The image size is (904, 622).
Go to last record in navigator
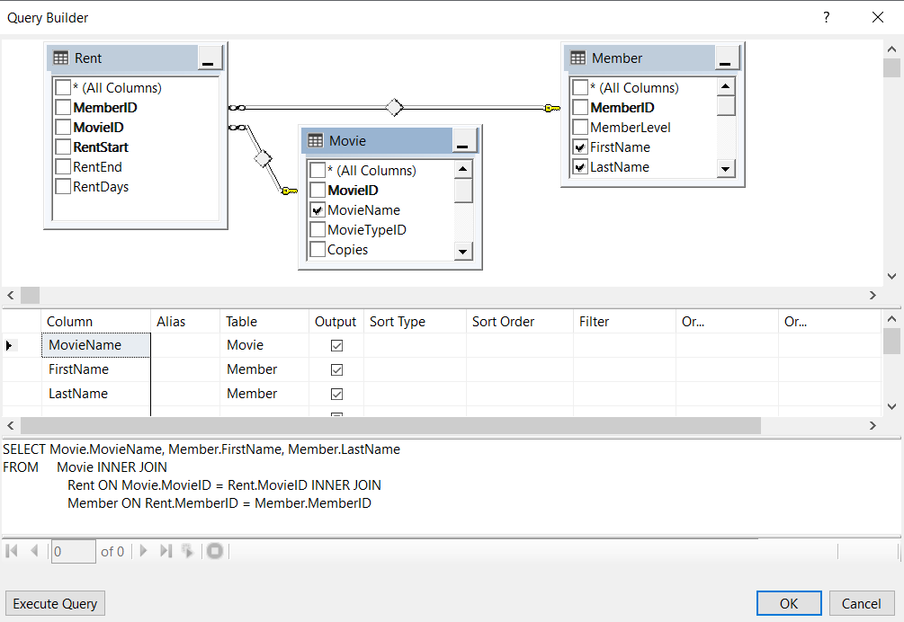pyautogui.click(x=166, y=551)
